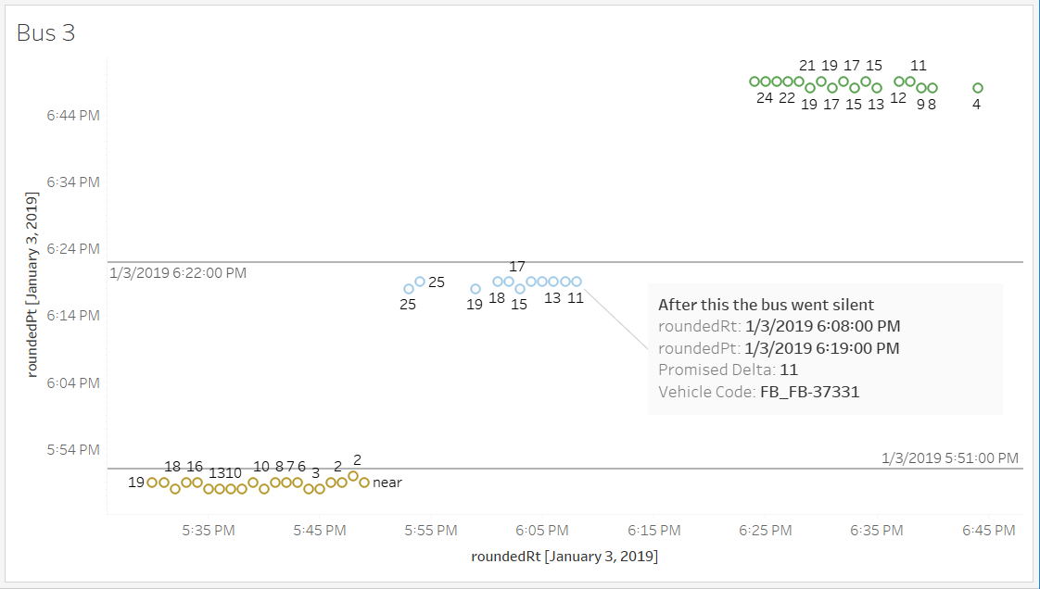Click the blue data point labeled 15
The width and height of the screenshot is (1040, 589).
click(x=520, y=289)
